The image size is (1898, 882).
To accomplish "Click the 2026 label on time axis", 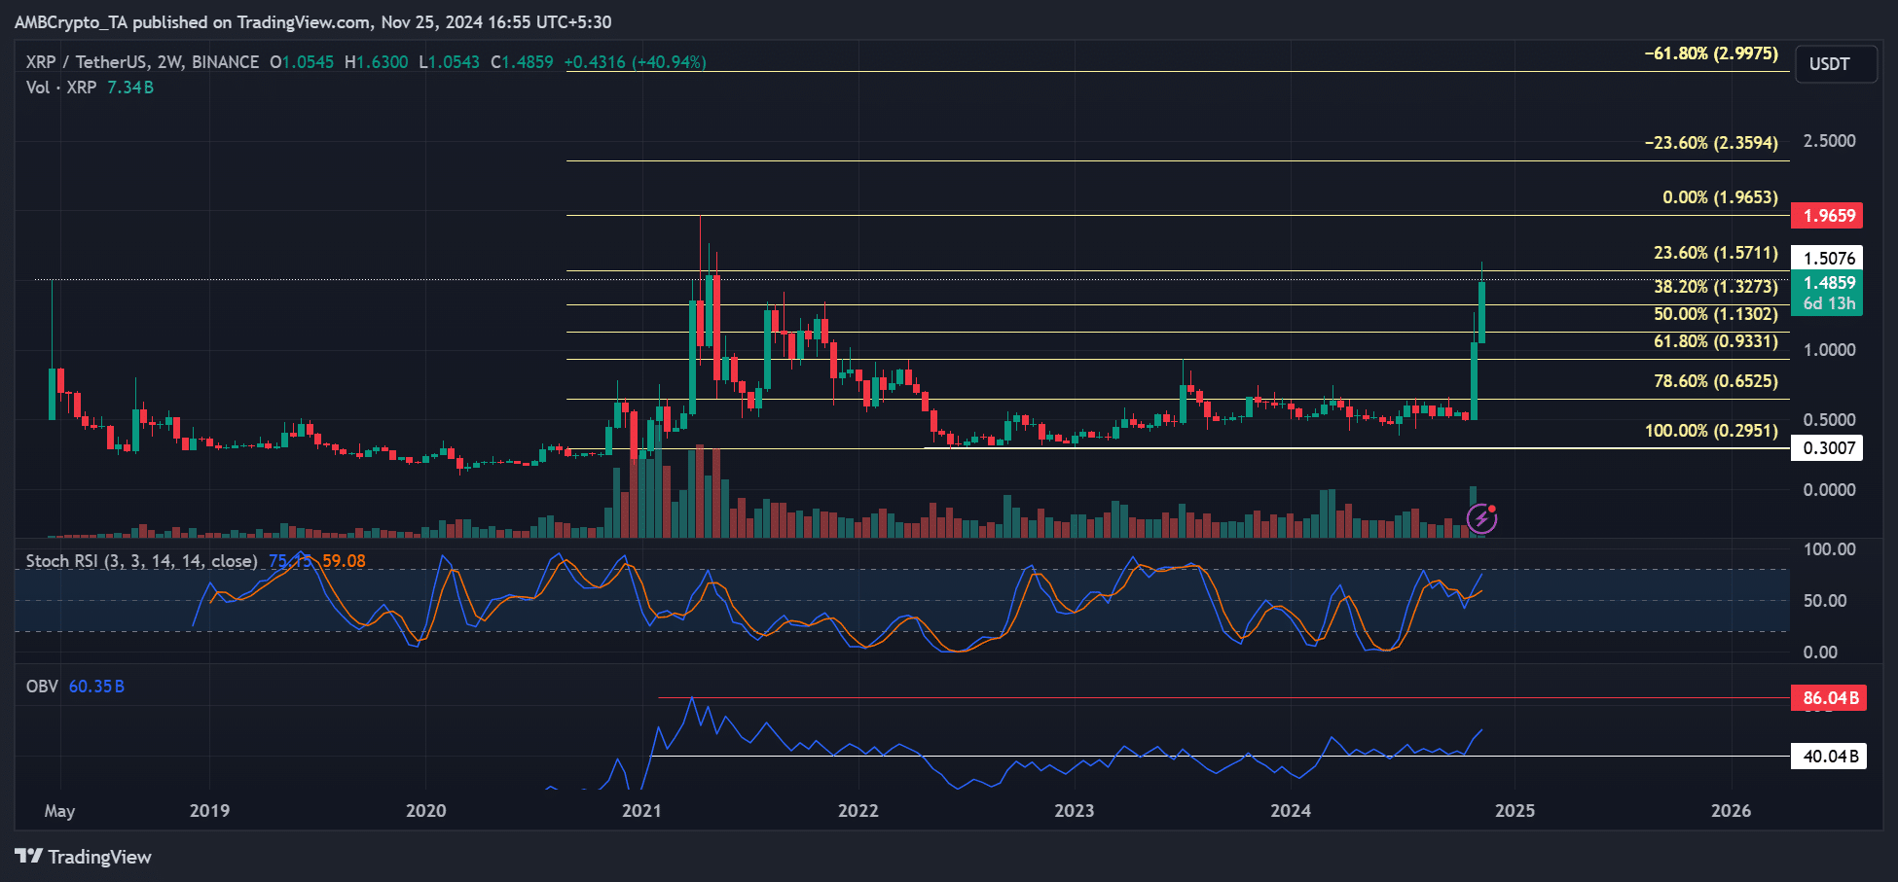I will click(x=1731, y=810).
